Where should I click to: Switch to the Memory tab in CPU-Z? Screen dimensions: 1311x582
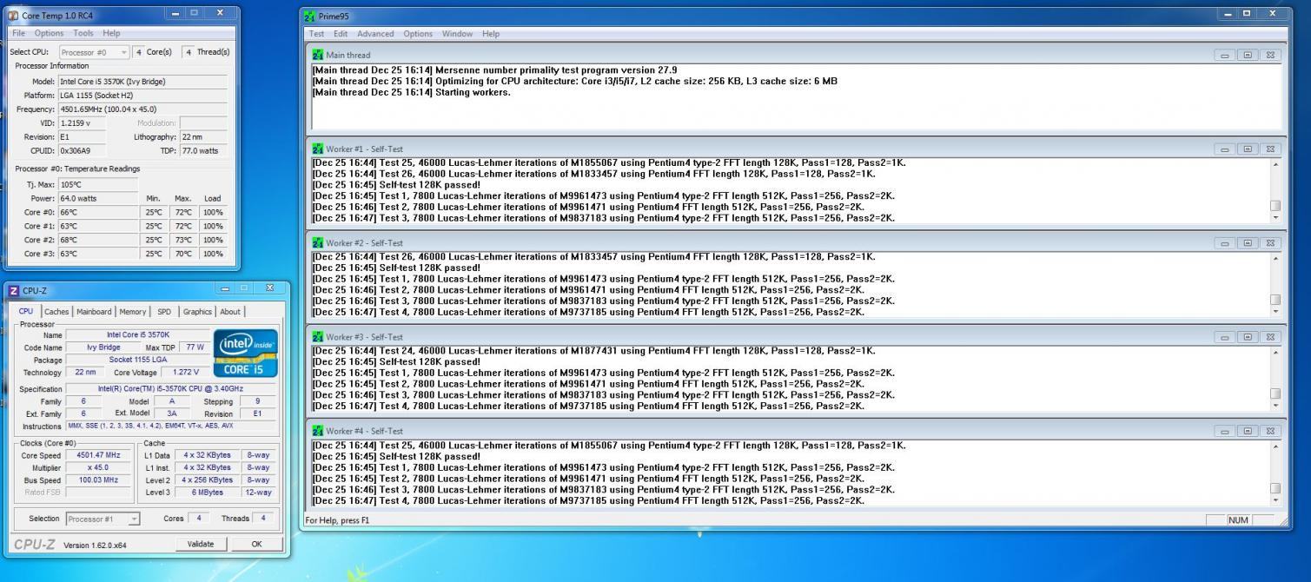pos(133,312)
